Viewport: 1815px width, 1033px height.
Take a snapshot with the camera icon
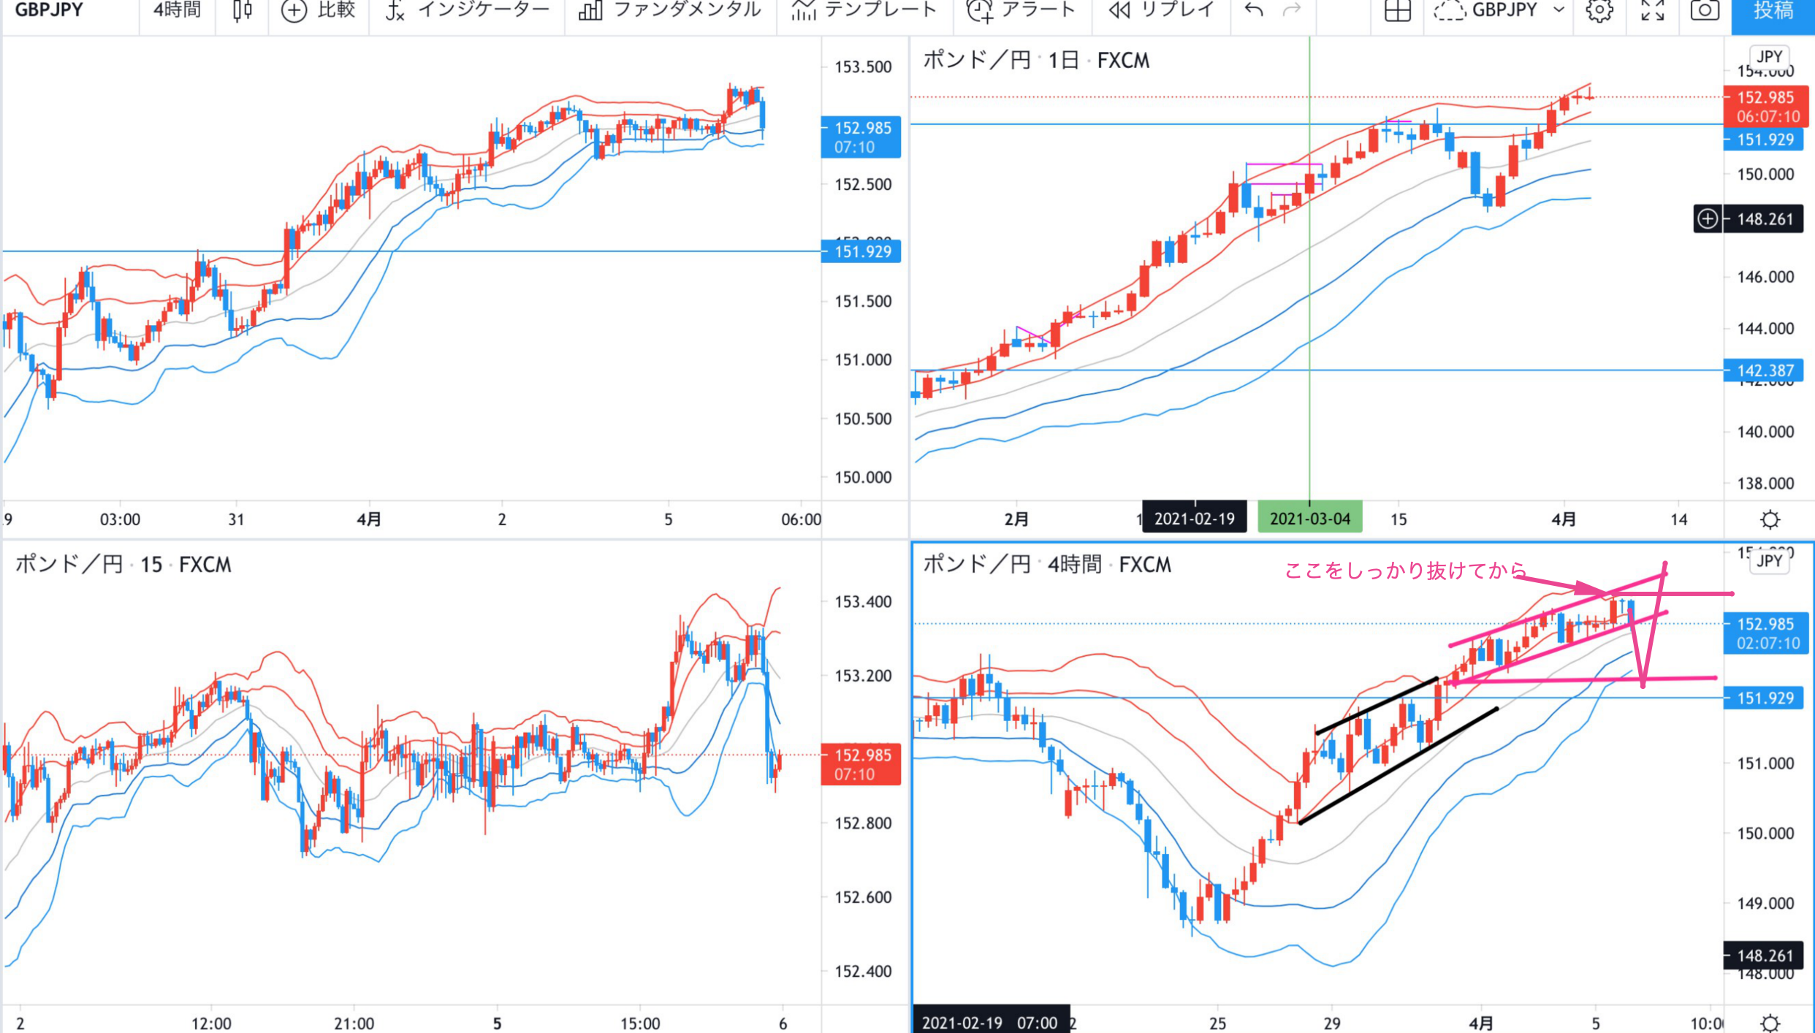[x=1705, y=10]
